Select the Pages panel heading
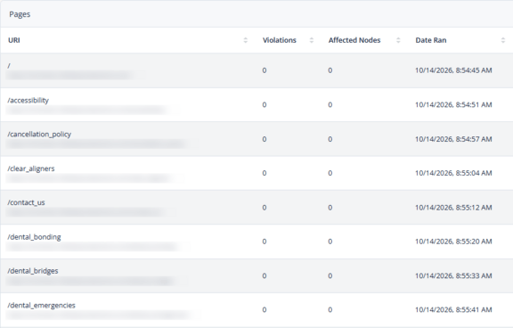This screenshot has height=328, width=513. [x=20, y=14]
